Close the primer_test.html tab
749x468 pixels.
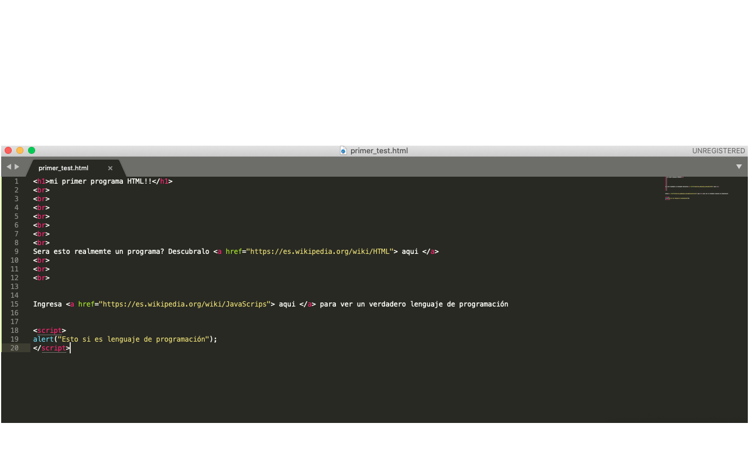pyautogui.click(x=110, y=168)
